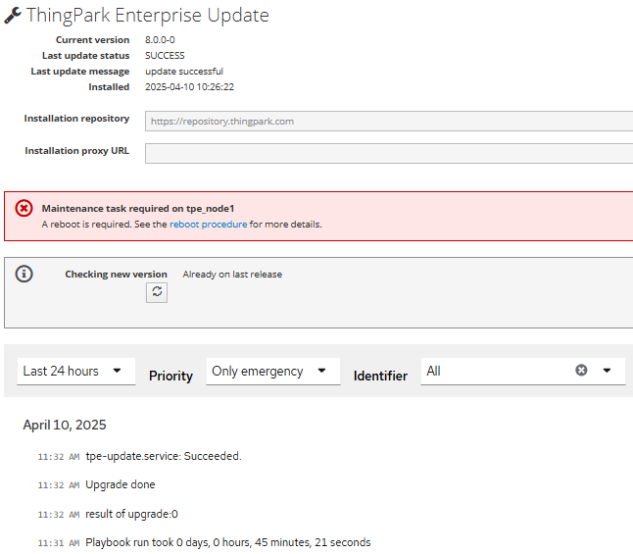This screenshot has height=554, width=633.
Task: Expand the Identifier dropdown arrow
Action: 607,371
